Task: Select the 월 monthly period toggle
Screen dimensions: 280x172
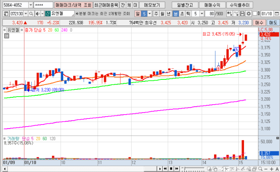Action: coord(162,14)
